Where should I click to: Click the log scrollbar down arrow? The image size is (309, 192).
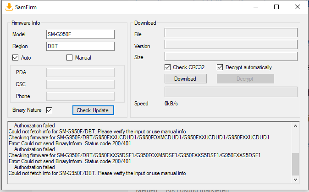[x=295, y=179]
